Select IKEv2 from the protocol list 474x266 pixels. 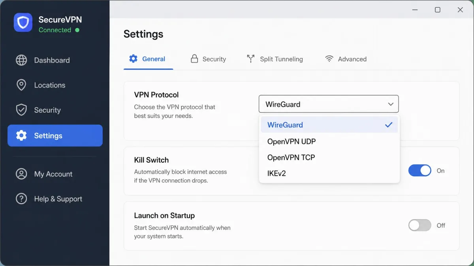[x=329, y=173]
